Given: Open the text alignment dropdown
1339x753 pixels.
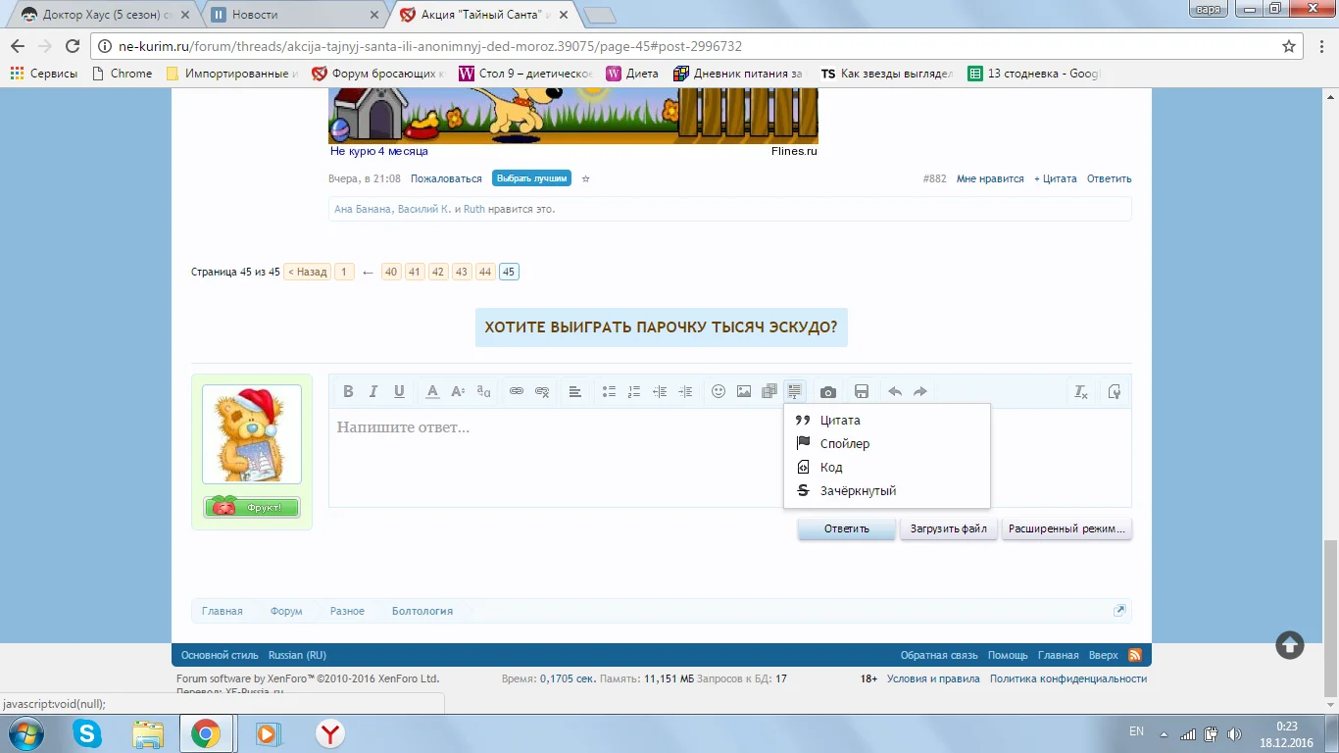Looking at the screenshot, I should [575, 391].
